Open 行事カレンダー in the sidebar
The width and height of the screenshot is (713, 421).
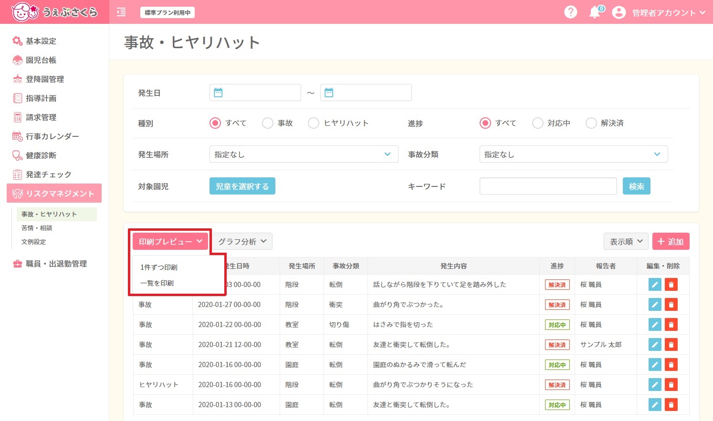[52, 136]
